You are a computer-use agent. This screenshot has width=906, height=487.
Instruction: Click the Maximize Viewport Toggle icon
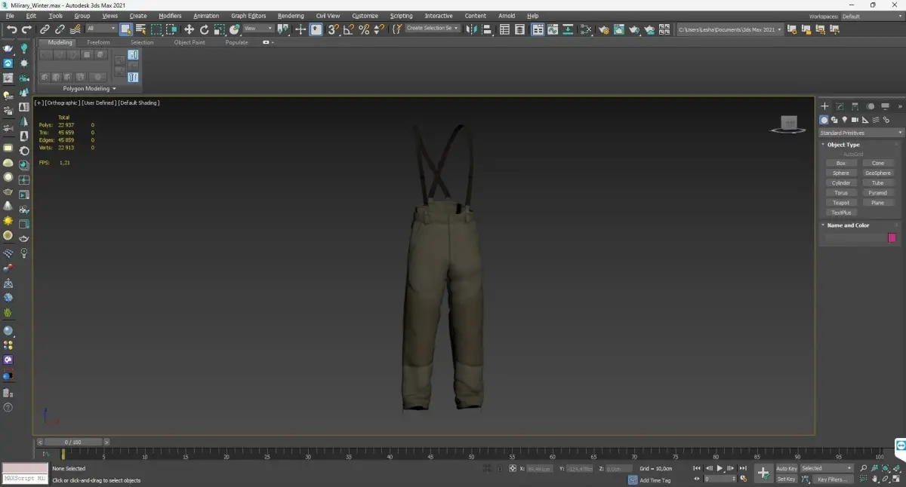(896, 479)
